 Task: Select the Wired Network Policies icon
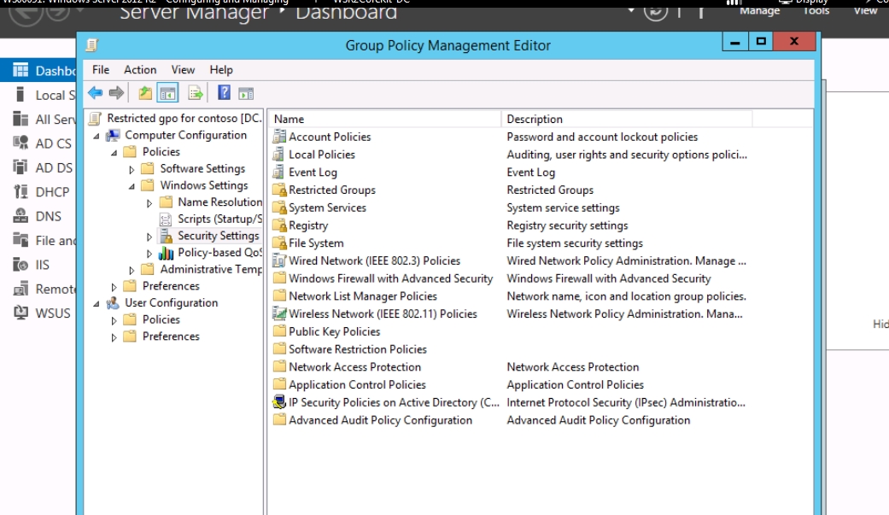click(279, 260)
